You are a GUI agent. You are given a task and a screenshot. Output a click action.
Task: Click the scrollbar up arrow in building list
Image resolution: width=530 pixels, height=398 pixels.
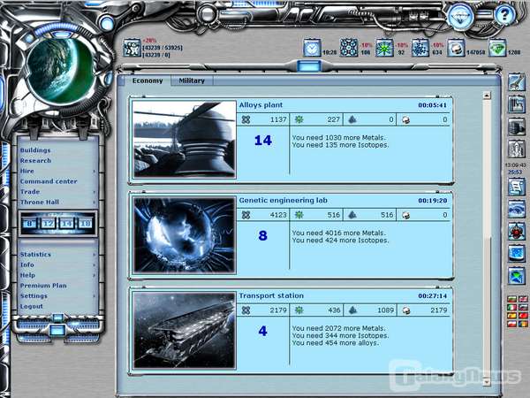click(x=487, y=96)
